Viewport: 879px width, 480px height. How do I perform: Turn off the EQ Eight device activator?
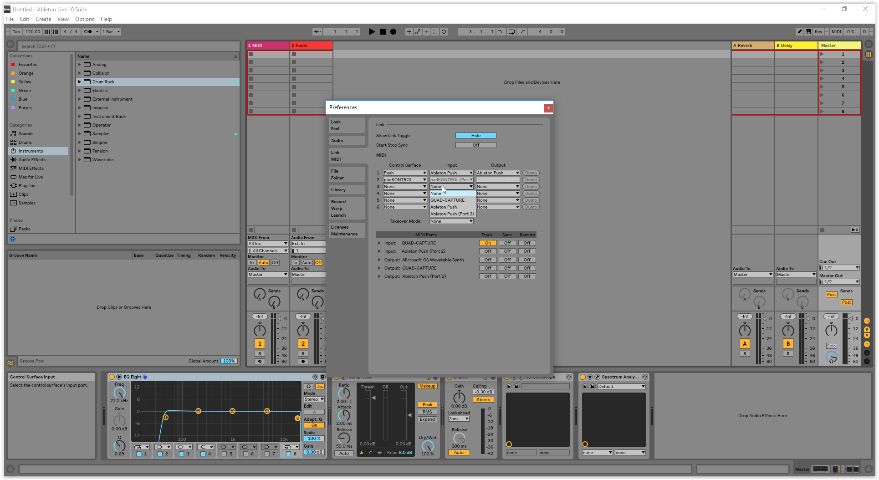[112, 377]
